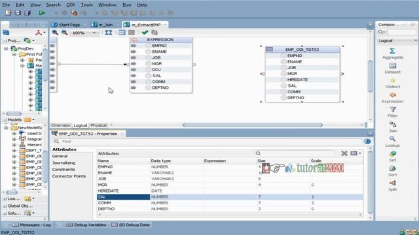The width and height of the screenshot is (419, 235).
Task: Select the General properties section
Action: [x=60, y=156]
